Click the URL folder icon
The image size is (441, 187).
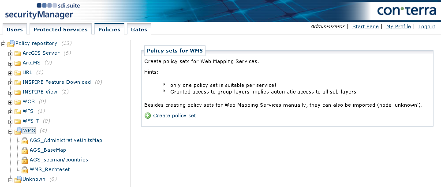click(18, 73)
